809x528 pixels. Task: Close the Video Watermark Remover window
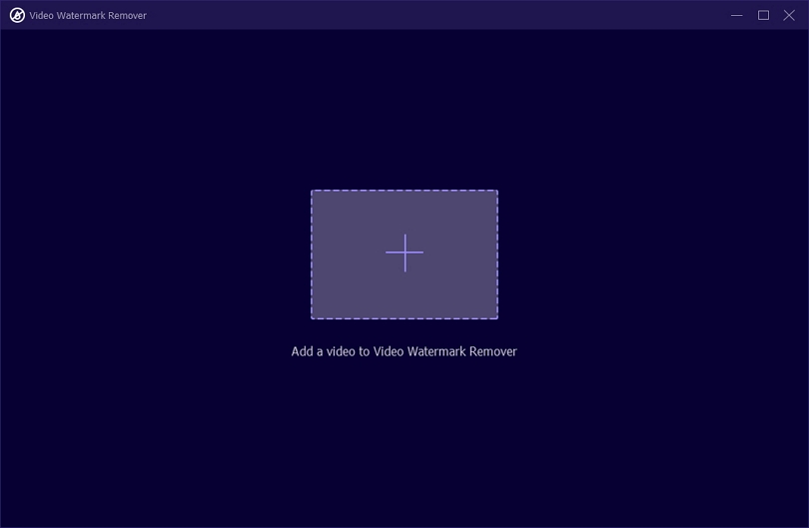pyautogui.click(x=789, y=15)
